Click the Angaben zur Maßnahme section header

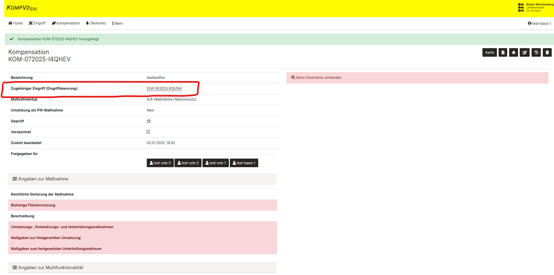tap(142, 179)
